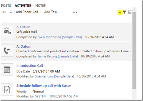Image resolution: width=143 pixels, height=101 pixels.
Task: Click Add Phone Call
Action: coord(27,12)
